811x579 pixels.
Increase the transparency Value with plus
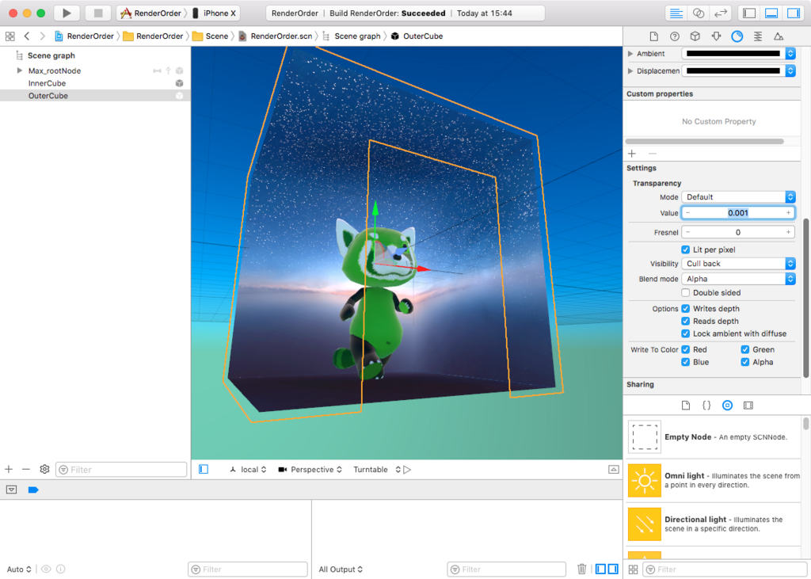point(788,212)
